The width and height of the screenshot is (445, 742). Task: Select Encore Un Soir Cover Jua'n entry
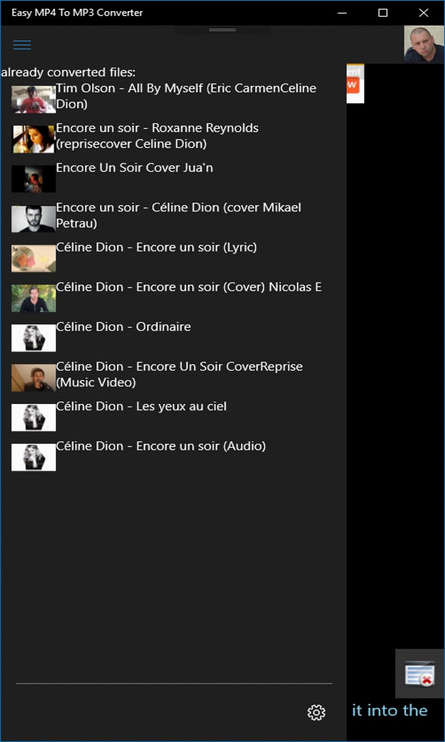coord(134,168)
